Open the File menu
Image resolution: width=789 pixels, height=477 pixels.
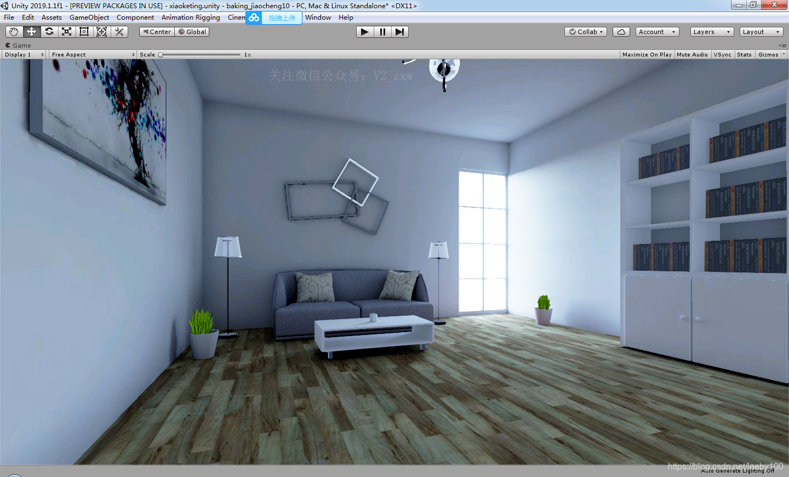(9, 18)
